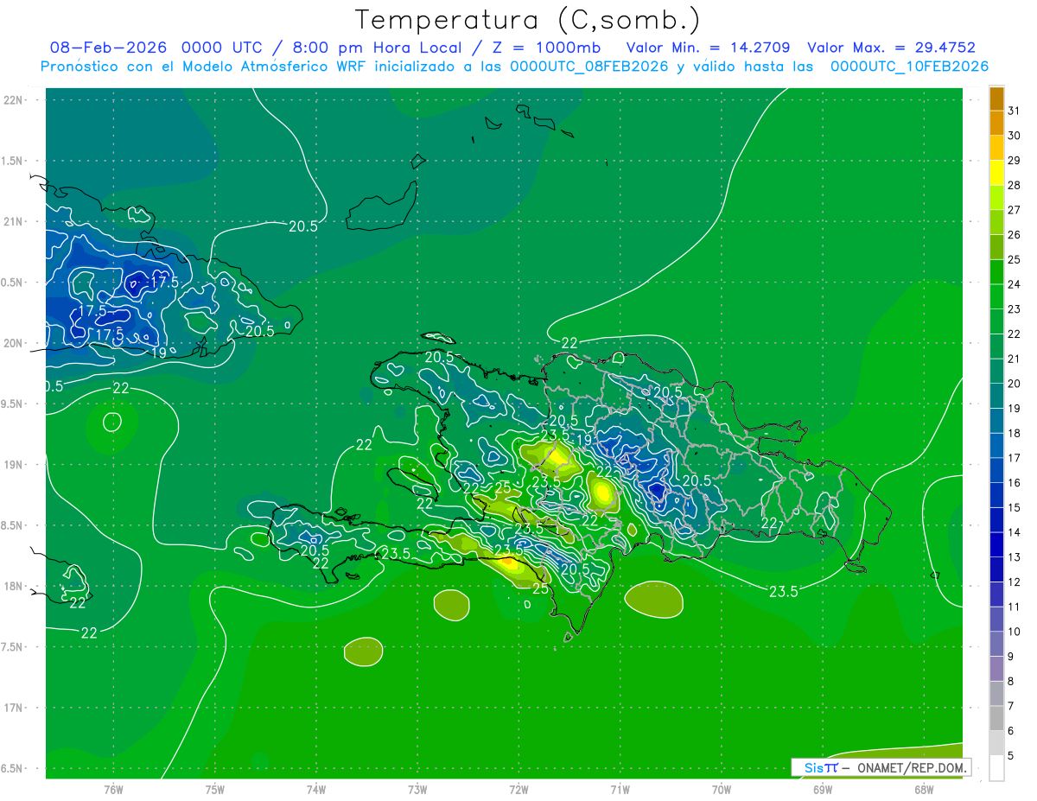The width and height of the screenshot is (1037, 801).
Task: Click the color bar label "28"
Action: tap(1014, 185)
